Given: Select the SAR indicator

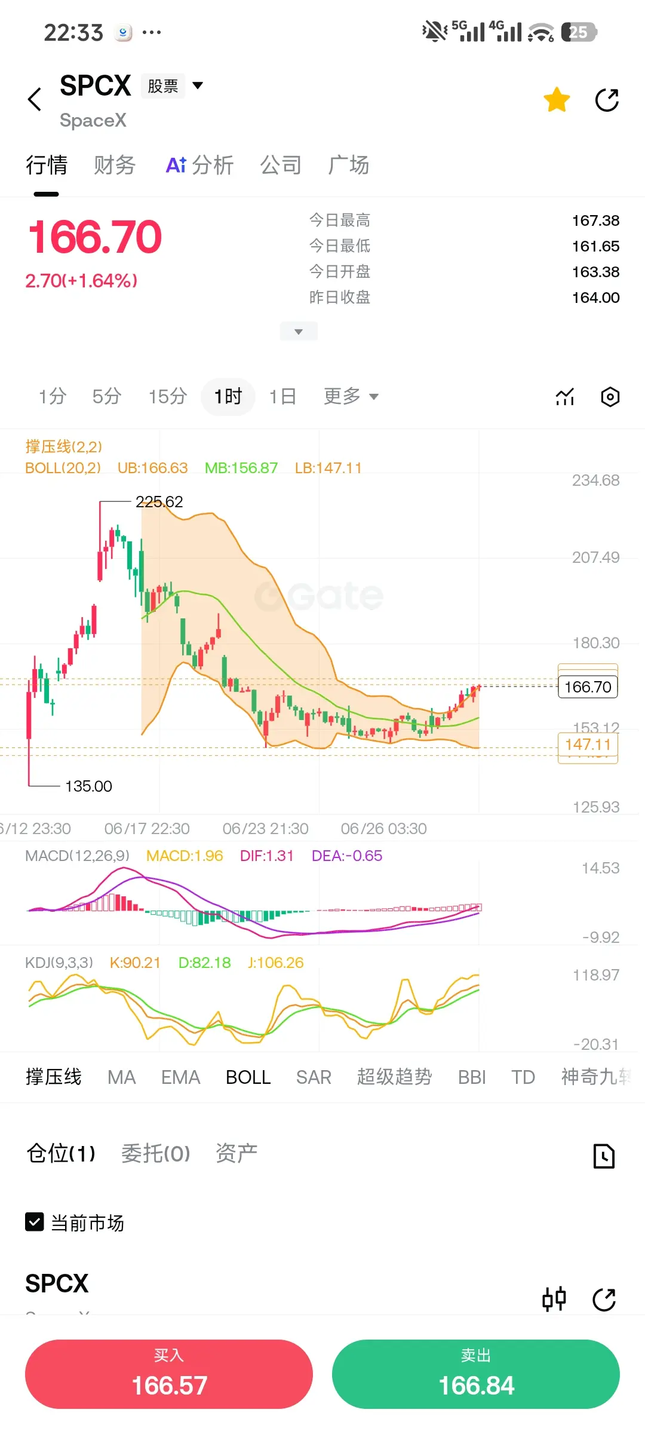Looking at the screenshot, I should (314, 1077).
